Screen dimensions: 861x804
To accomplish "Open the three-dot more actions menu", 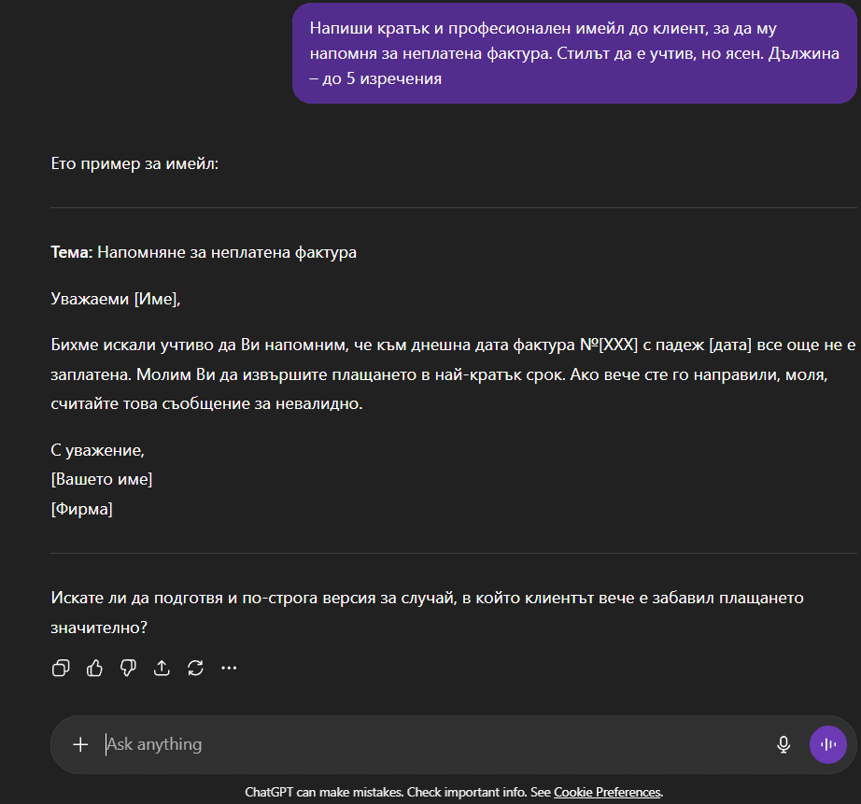I will coord(229,668).
